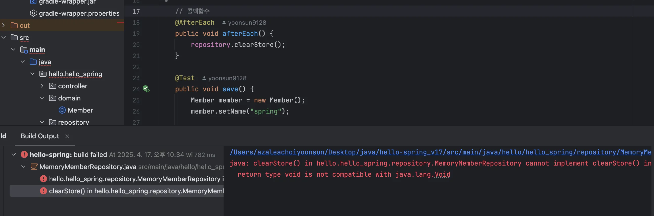Select the clearStore() error row
This screenshot has width=654, height=216.
click(x=117, y=191)
